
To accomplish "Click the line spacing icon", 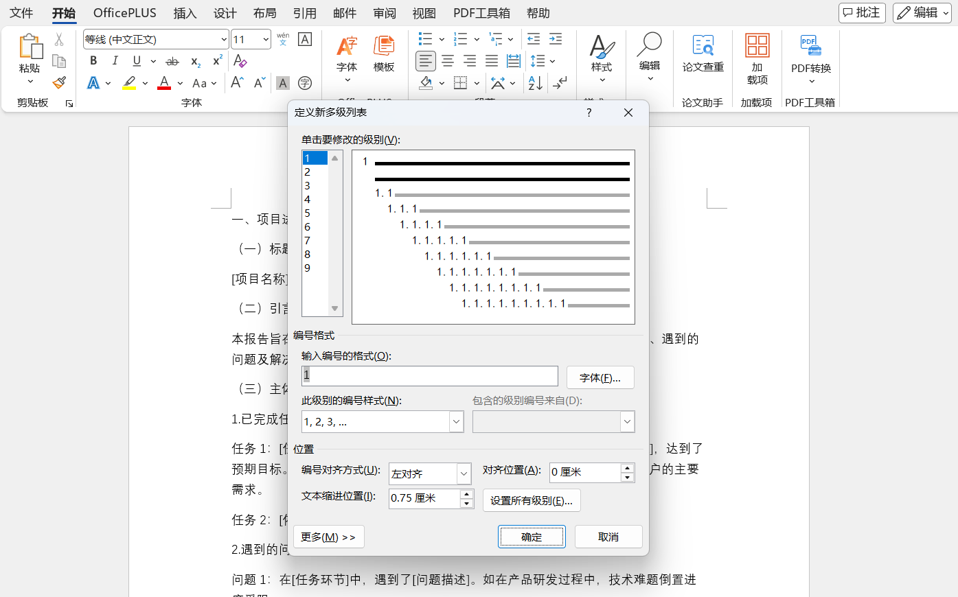I will (538, 61).
